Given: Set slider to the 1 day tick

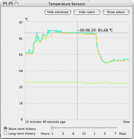Looking at the screenshot, I should click(x=94, y=133).
